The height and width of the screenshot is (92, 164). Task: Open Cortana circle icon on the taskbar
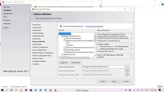[12, 90]
